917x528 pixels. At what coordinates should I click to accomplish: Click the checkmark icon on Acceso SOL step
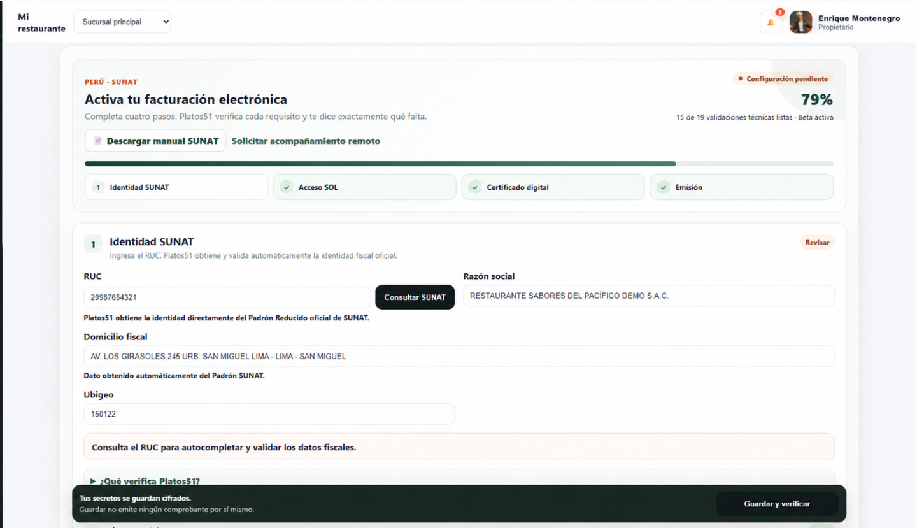287,187
